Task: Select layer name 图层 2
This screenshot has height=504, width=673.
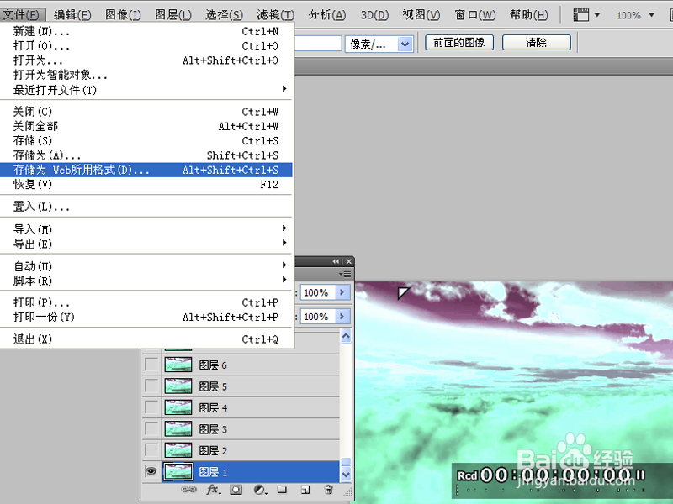Action: (213, 450)
